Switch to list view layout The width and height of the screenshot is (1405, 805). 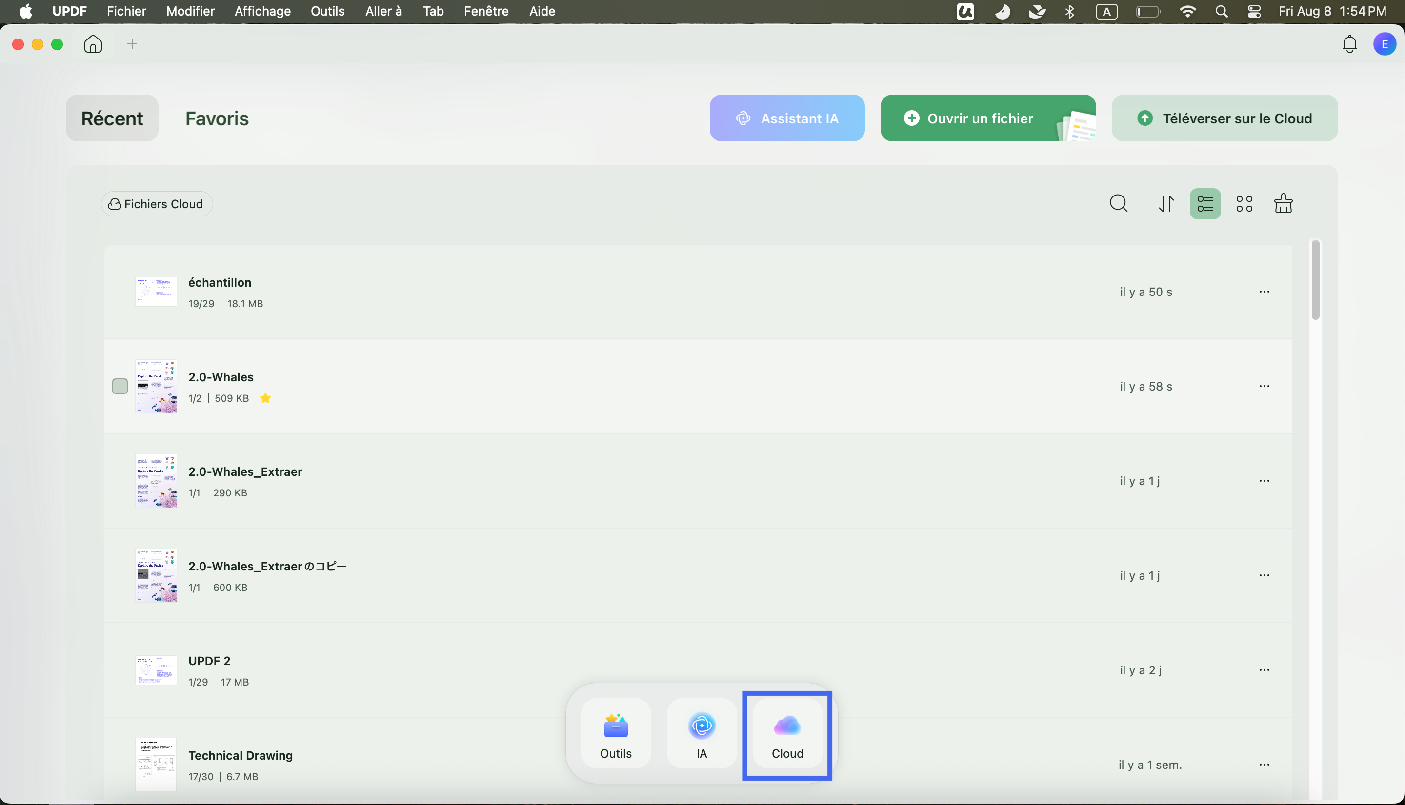[x=1205, y=203]
